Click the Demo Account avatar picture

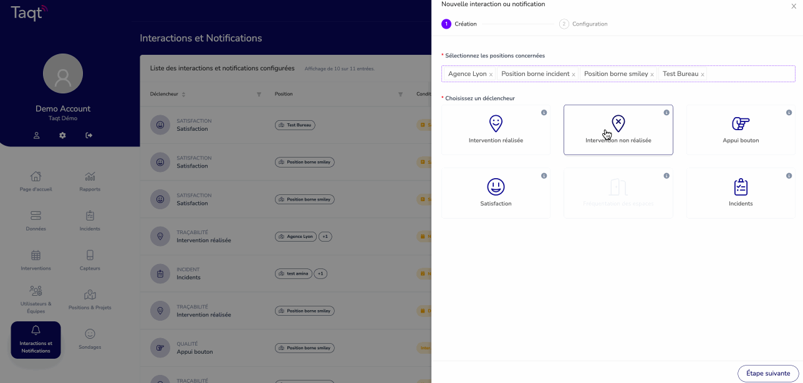click(x=63, y=73)
